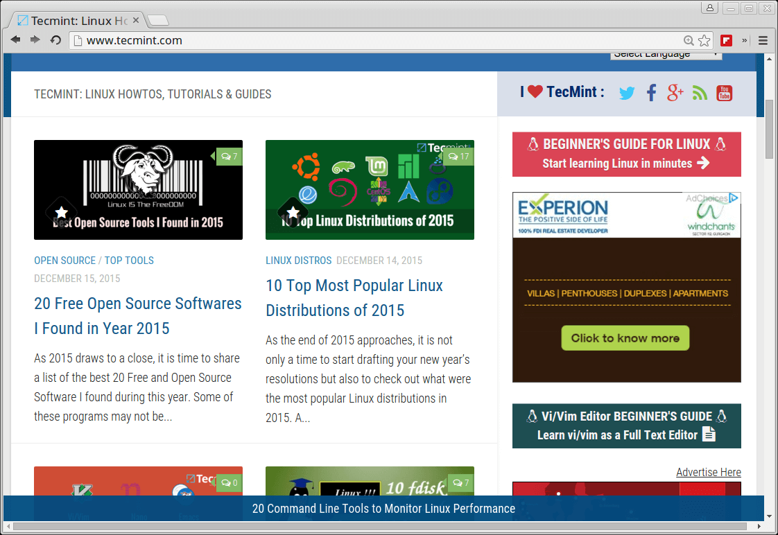Click the Chrome user profile icon
The width and height of the screenshot is (778, 535).
pos(709,8)
